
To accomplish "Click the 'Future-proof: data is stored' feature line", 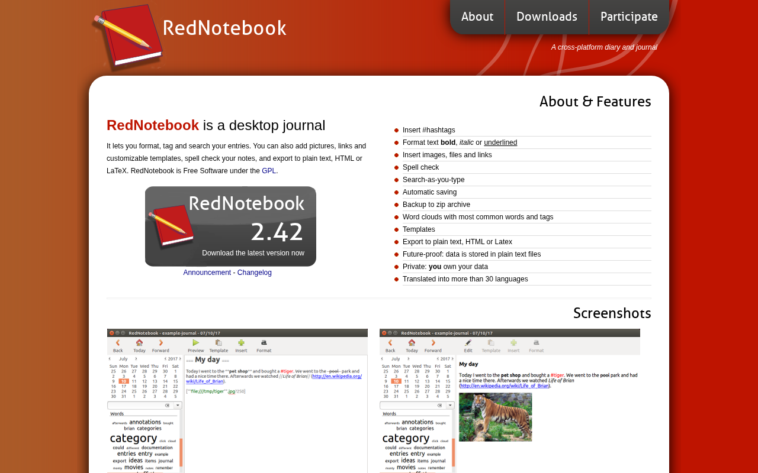I will [x=527, y=254].
